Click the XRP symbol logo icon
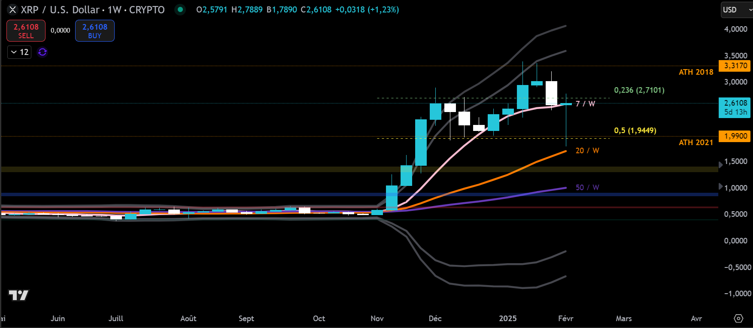 (x=12, y=9)
